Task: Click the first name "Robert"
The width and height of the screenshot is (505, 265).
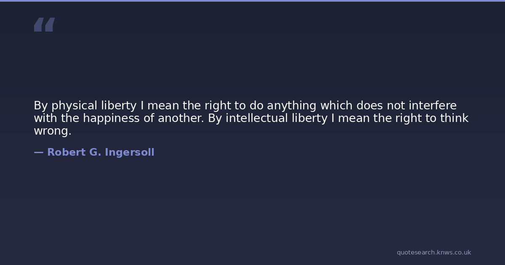Action: (66, 153)
